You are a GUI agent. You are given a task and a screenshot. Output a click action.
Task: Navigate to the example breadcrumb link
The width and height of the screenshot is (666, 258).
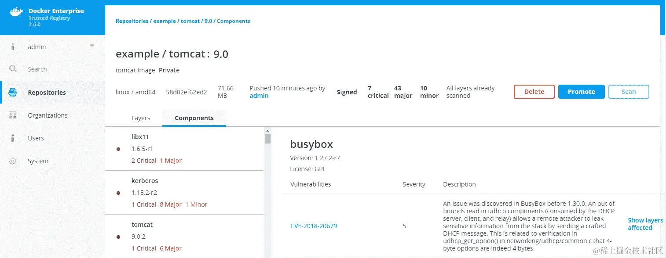point(164,21)
